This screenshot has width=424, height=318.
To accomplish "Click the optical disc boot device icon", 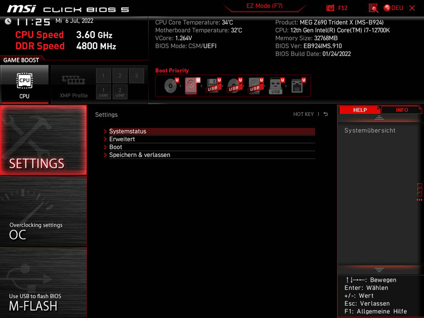I will (x=170, y=86).
